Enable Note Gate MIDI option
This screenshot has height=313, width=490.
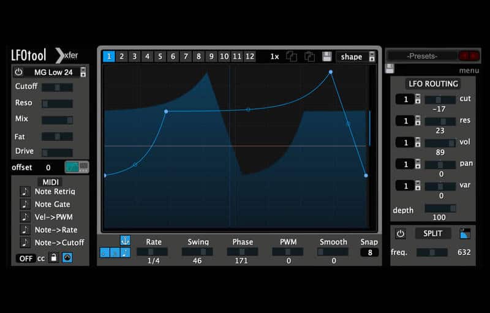click(25, 204)
